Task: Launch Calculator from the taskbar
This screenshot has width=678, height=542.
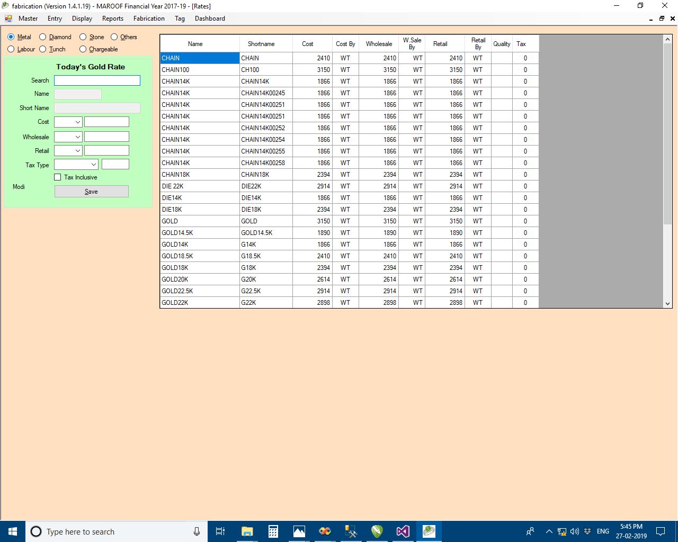Action: tap(273, 531)
